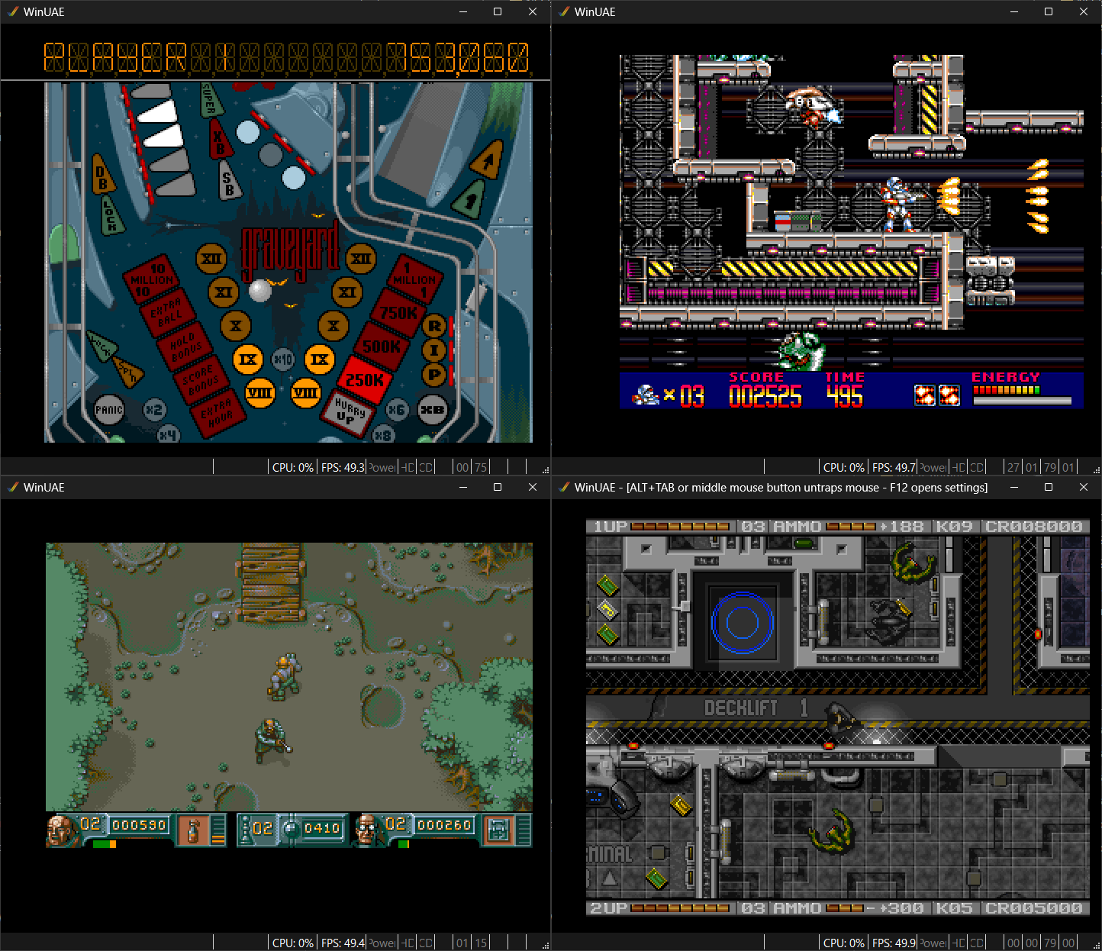
Task: Click the blue concentric circle pad in Alien Breed
Action: point(742,624)
